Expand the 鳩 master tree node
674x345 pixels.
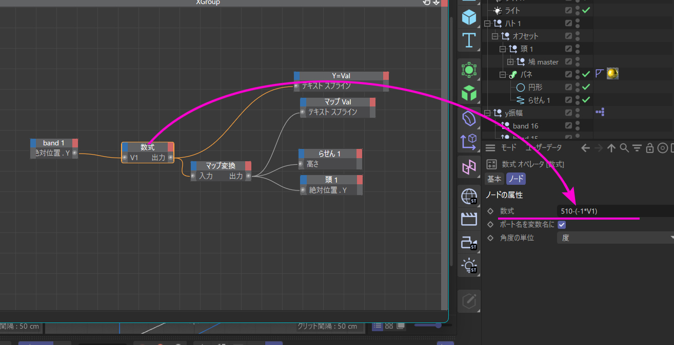(510, 61)
